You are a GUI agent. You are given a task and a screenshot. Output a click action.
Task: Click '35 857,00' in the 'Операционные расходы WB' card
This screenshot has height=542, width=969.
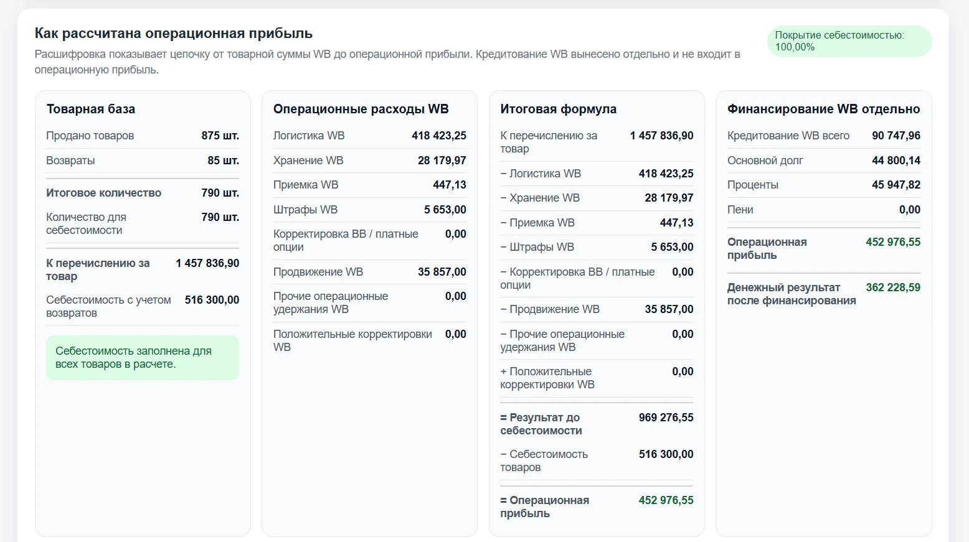442,272
